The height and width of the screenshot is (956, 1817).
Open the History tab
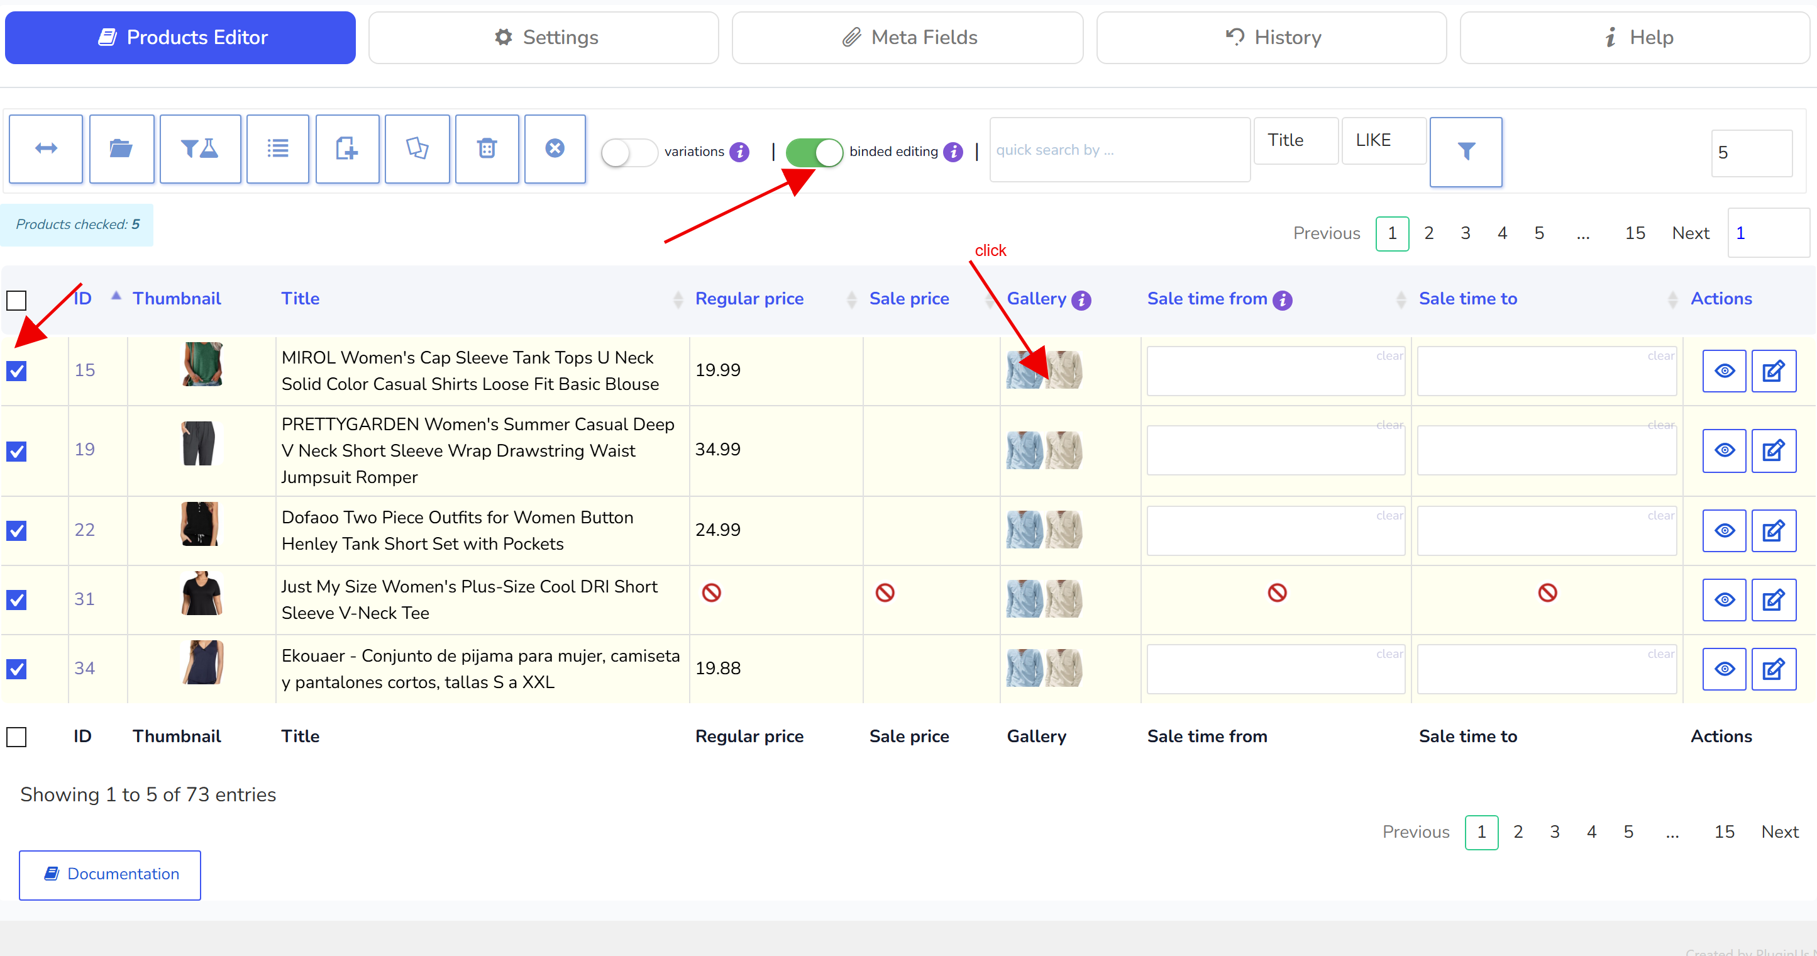[x=1271, y=37]
